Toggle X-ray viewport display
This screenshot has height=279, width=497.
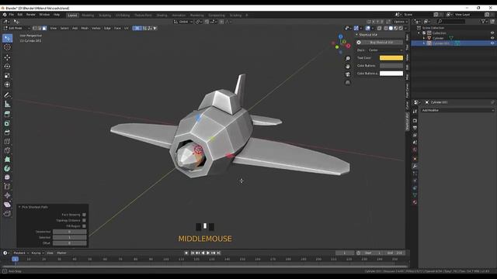[380, 28]
